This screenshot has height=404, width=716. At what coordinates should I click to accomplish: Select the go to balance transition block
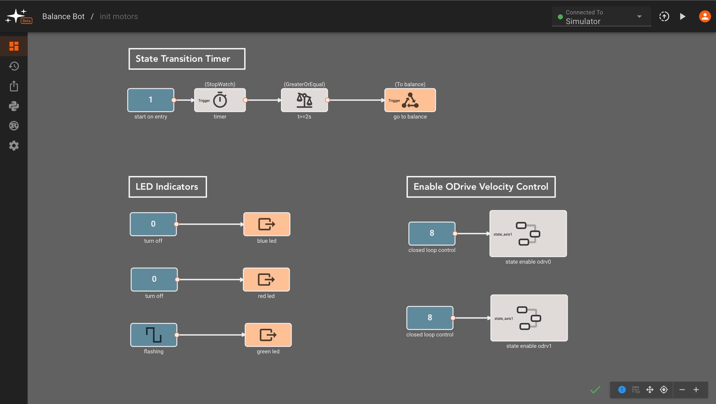(410, 100)
